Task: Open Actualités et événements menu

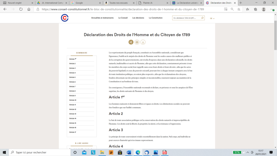Action: tap(103, 18)
